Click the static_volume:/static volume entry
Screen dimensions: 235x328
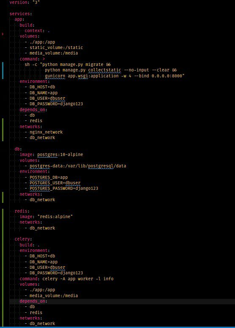[56, 47]
